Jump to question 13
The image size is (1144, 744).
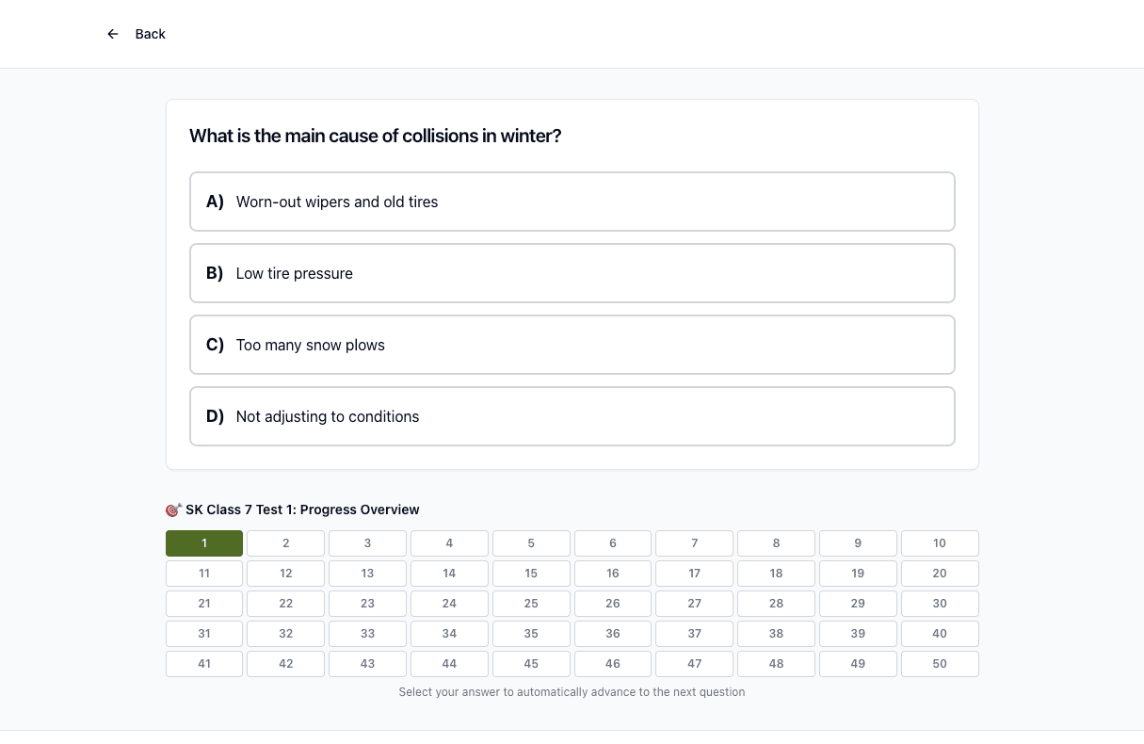[367, 574]
